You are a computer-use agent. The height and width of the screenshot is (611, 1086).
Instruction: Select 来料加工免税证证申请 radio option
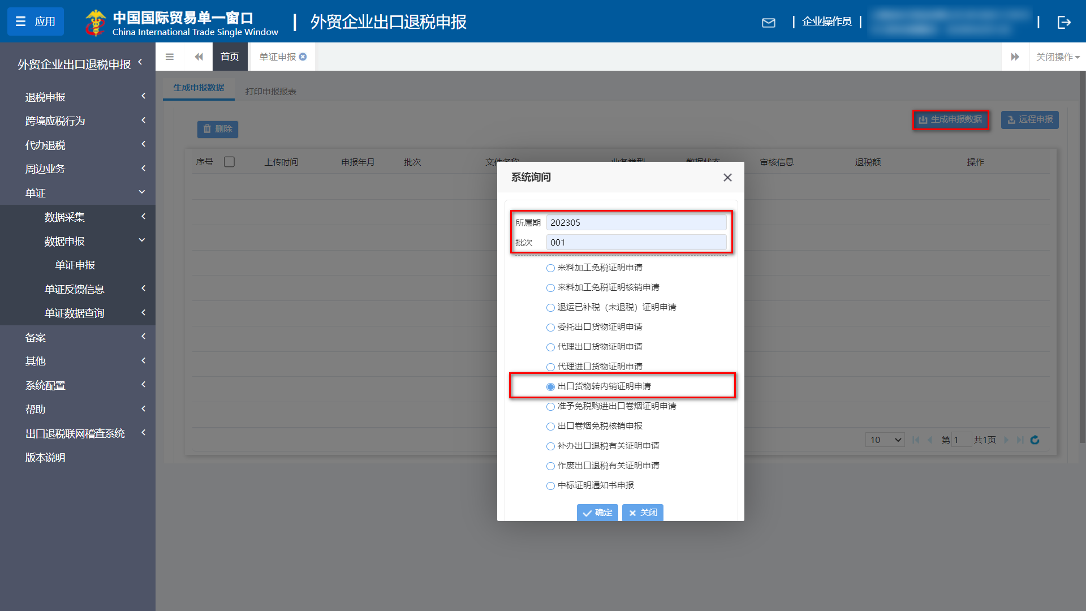point(550,268)
